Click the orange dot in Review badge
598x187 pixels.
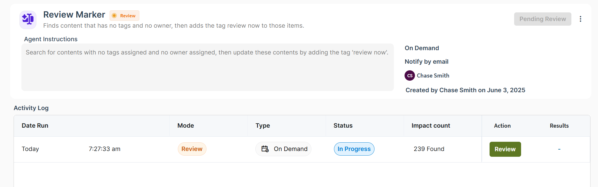pos(114,16)
